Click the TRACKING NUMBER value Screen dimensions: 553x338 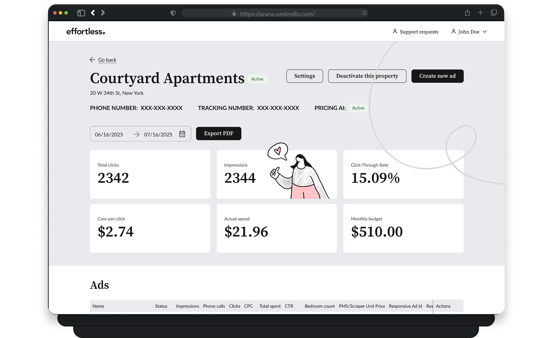[x=278, y=108]
